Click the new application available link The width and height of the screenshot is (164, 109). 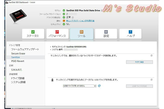pyautogui.click(x=80, y=21)
